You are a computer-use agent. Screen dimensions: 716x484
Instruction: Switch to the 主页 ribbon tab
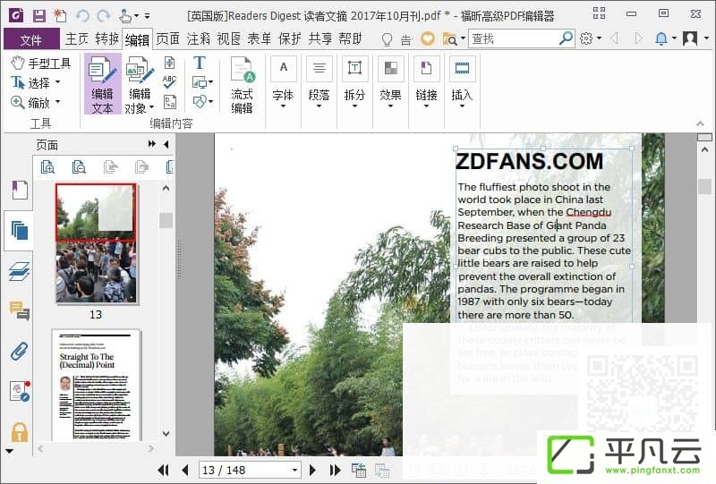coord(77,39)
